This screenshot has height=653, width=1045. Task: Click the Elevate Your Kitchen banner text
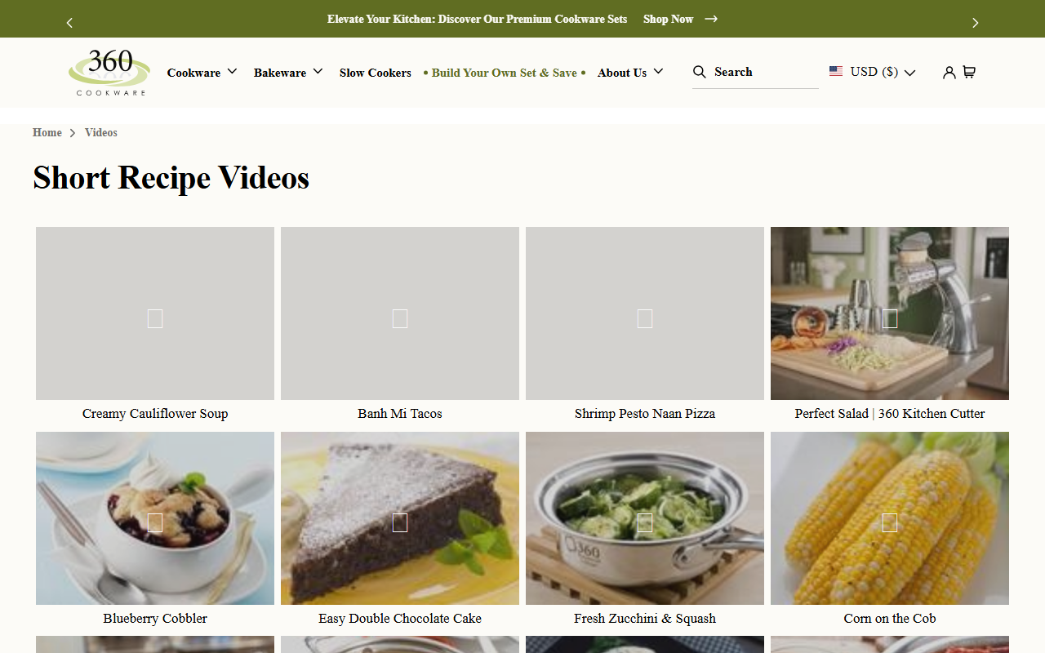(478, 19)
